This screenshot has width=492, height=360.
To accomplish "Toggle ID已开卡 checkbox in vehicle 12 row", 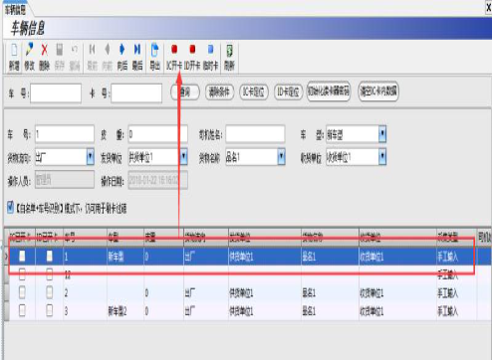I will [x=49, y=274].
